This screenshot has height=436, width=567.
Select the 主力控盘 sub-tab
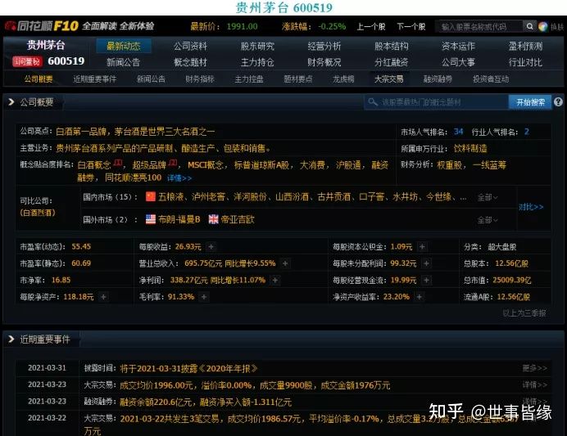[x=249, y=79]
